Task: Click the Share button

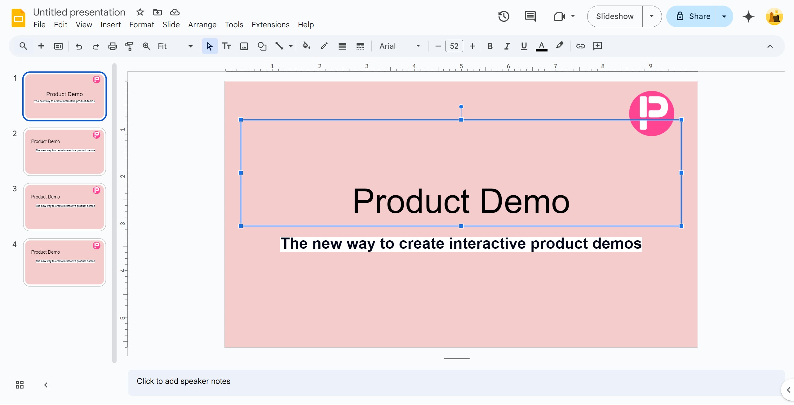Action: [691, 16]
